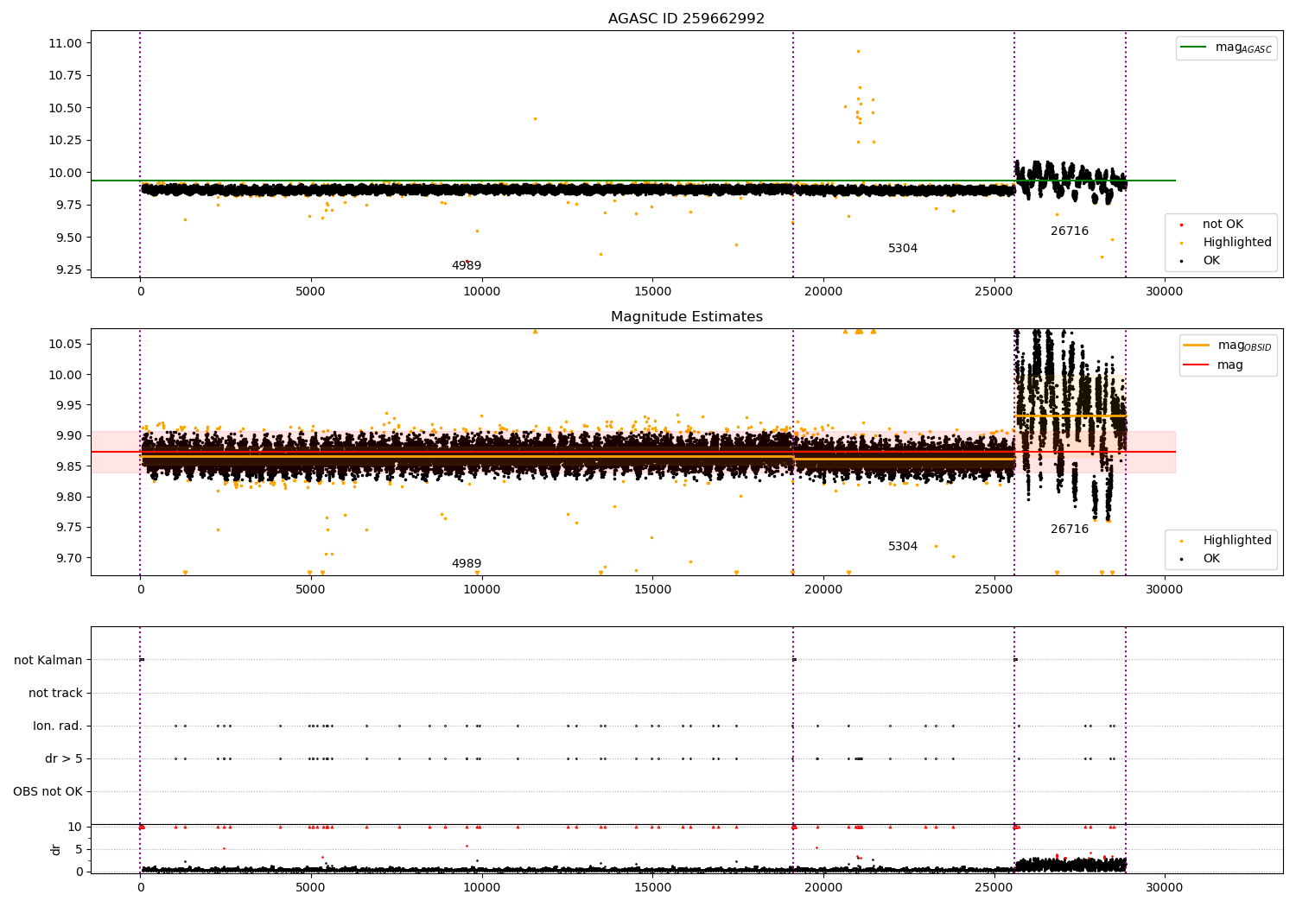Click the highest orange outlier point near 10.93
Viewport: 1296px width, 907px height.
coord(858,51)
